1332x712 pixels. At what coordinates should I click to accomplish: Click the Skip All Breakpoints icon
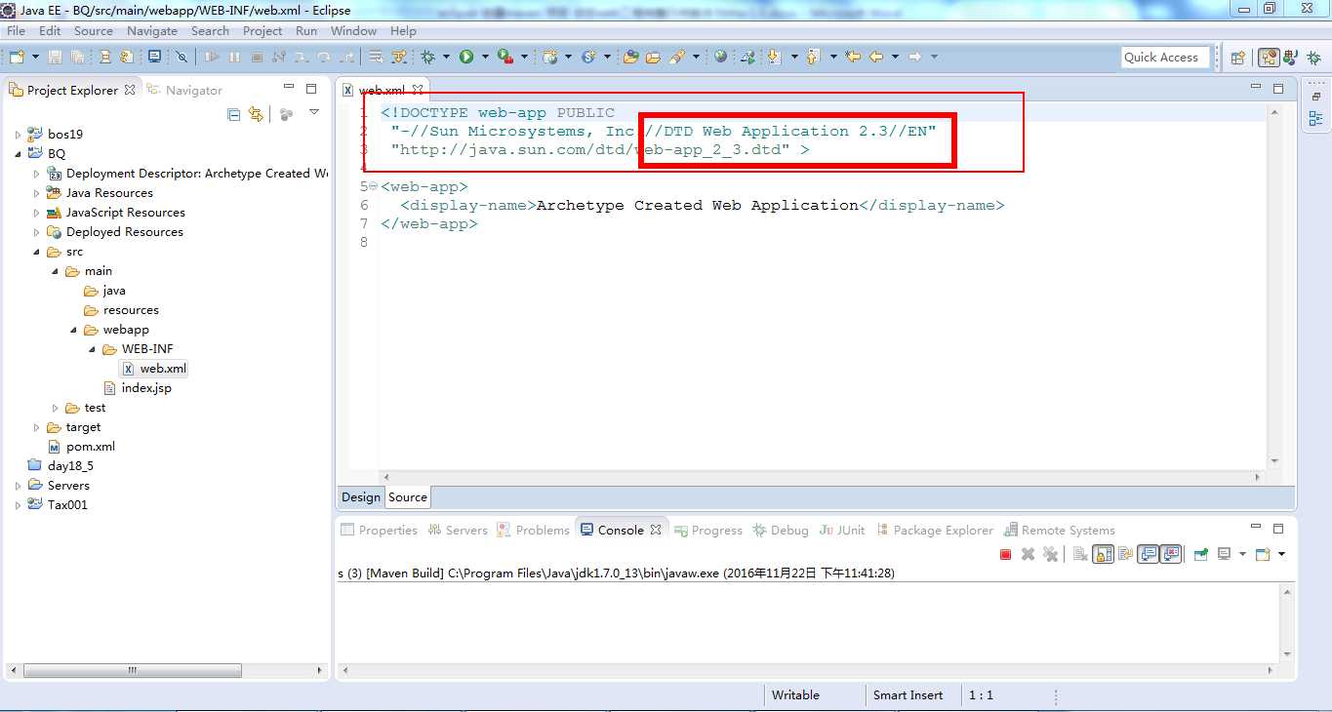point(182,57)
